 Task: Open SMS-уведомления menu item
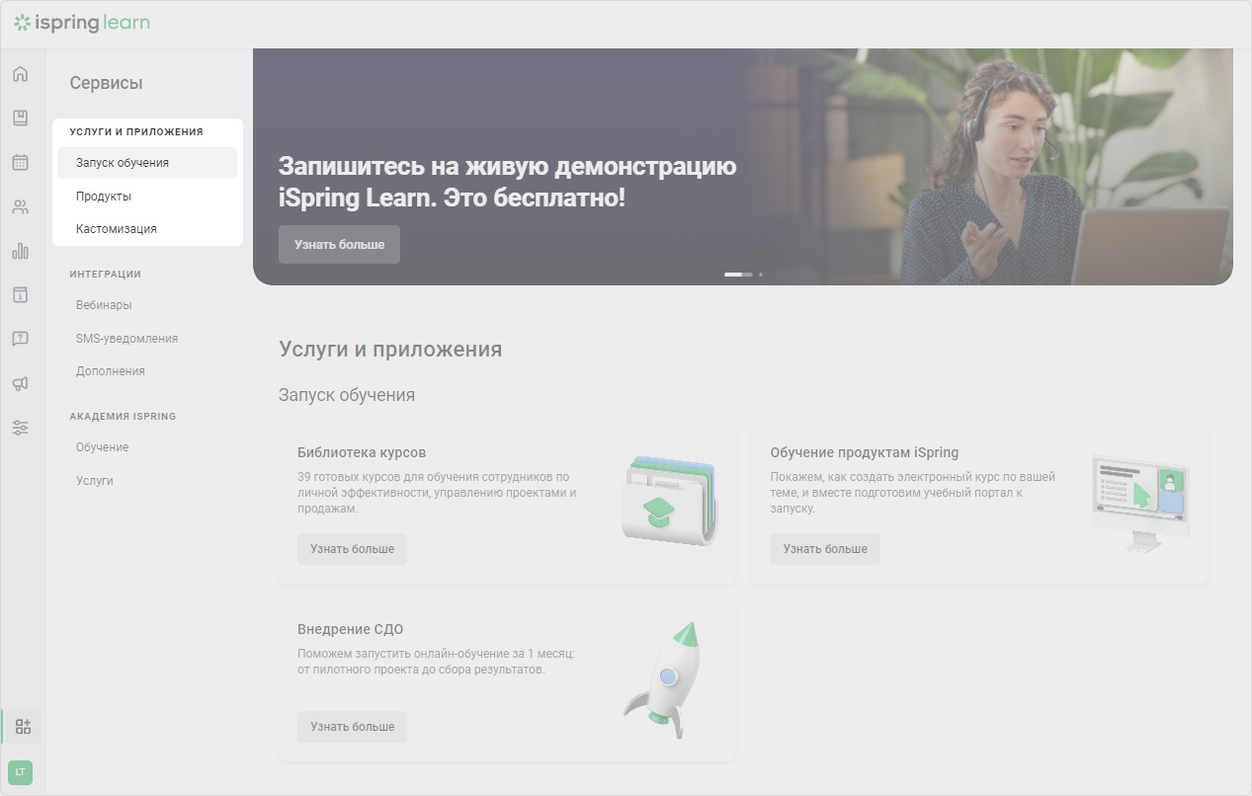pos(127,339)
